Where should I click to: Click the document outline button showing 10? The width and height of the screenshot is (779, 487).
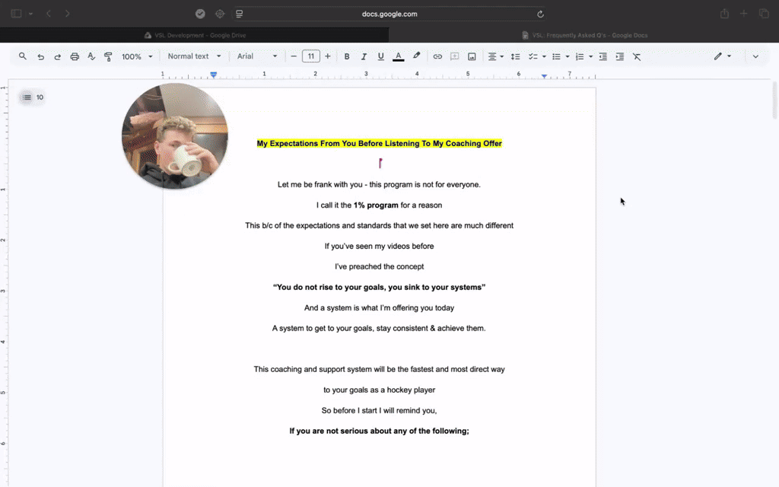point(33,97)
